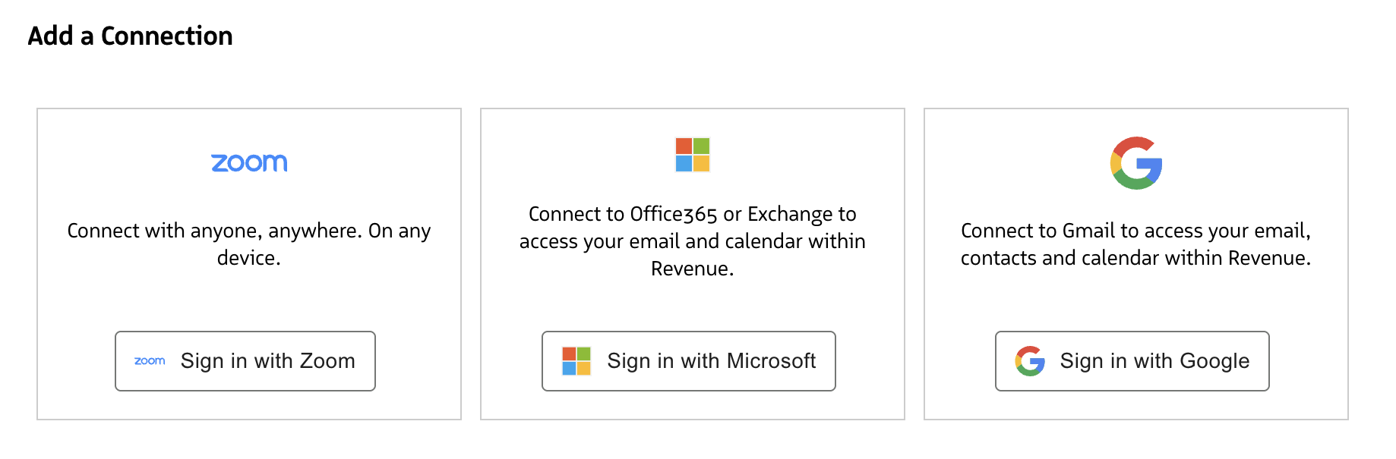Click the Microsoft icon inside the sign-in button

click(x=576, y=361)
